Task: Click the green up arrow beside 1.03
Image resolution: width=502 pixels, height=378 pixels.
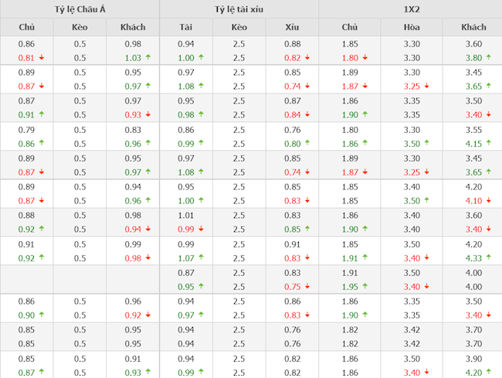Action: click(x=148, y=57)
